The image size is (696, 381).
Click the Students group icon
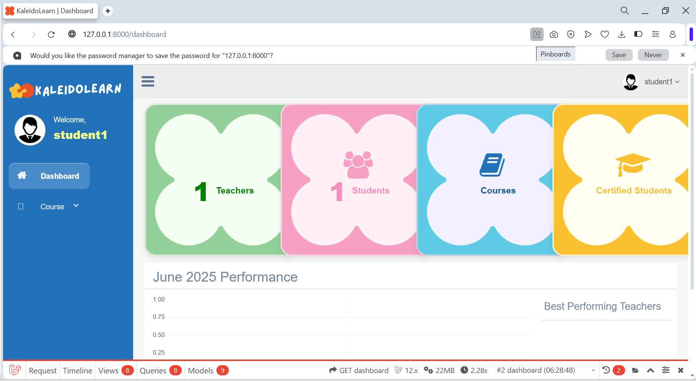358,165
